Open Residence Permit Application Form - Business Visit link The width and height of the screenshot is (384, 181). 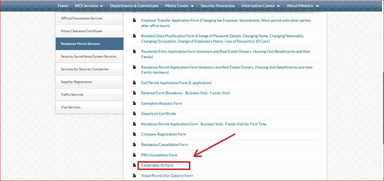coord(204,124)
